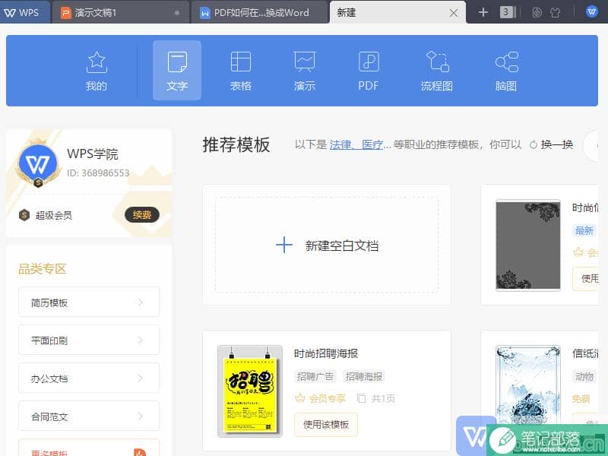Open the 我的 (My) star icon
The height and width of the screenshot is (456, 608).
[97, 71]
